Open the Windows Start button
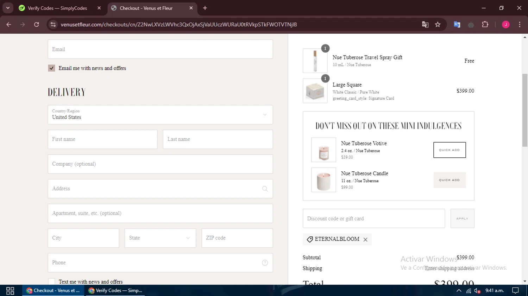 pos(10,290)
